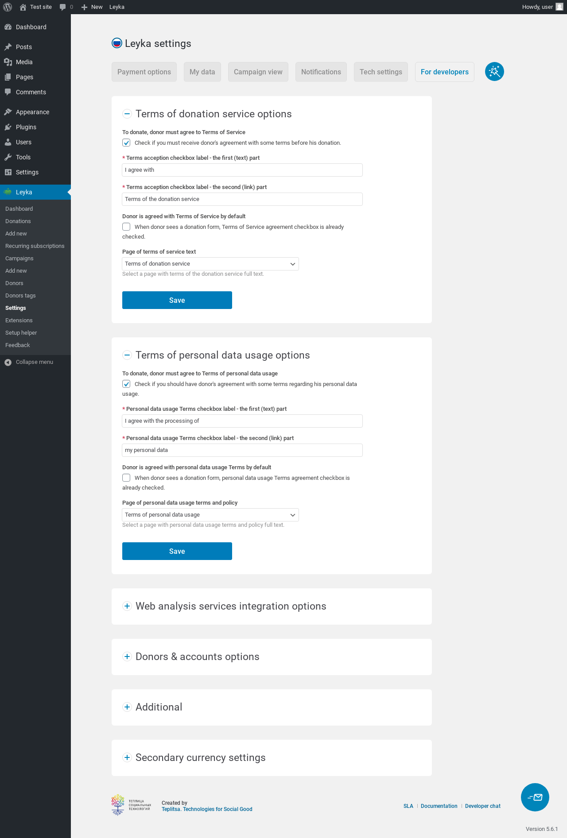Uncheck donor must agree to Terms of Service

click(x=127, y=143)
